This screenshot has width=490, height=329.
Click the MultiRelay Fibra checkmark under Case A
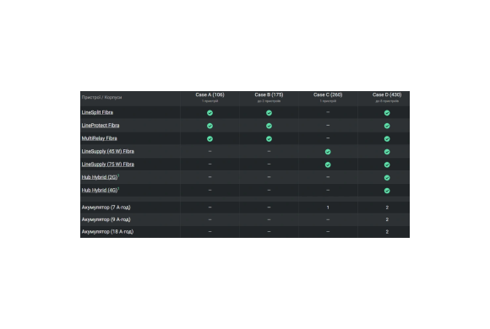[x=210, y=138]
